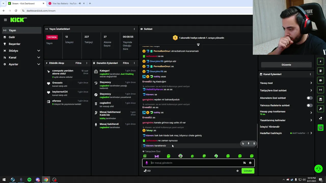Toggle Yalnızca ifadelerle sohbet switch
This screenshot has width=326, height=183.
309,105
